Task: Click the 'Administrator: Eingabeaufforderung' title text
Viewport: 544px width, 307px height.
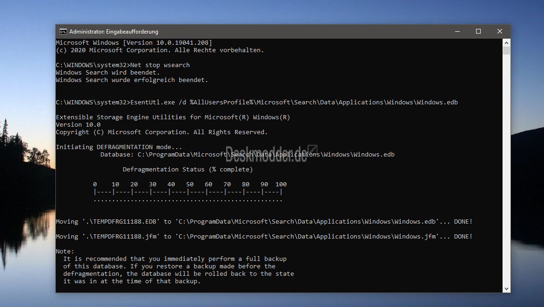Action: pos(114,32)
